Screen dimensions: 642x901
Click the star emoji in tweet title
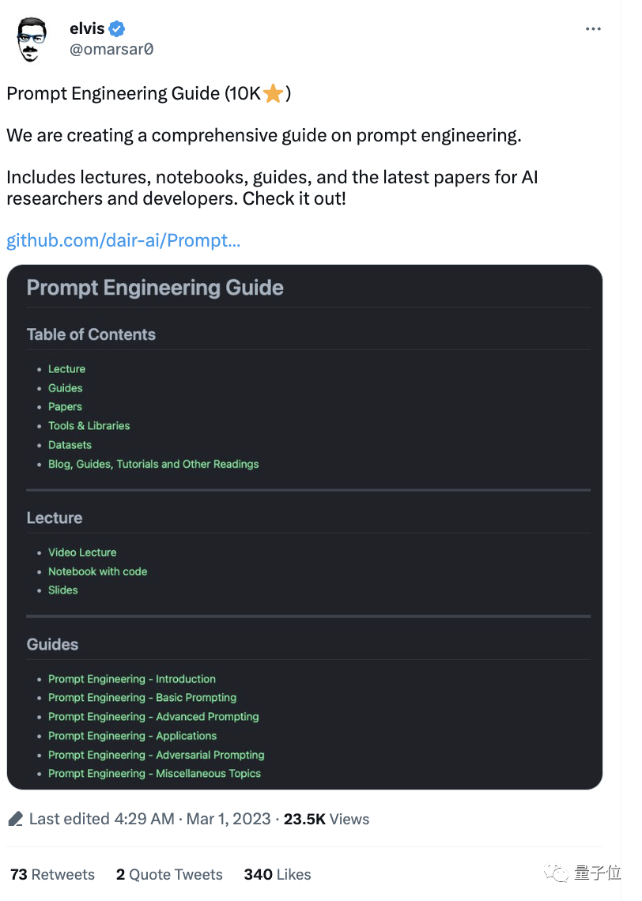click(x=273, y=92)
